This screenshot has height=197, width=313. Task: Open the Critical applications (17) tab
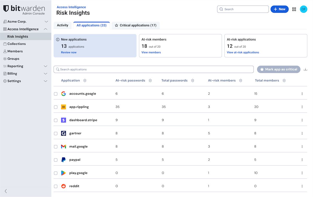(x=135, y=25)
